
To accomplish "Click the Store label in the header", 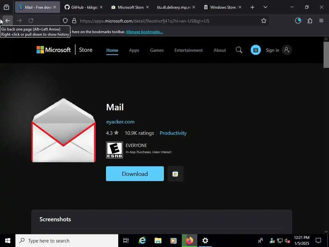I will tap(85, 50).
